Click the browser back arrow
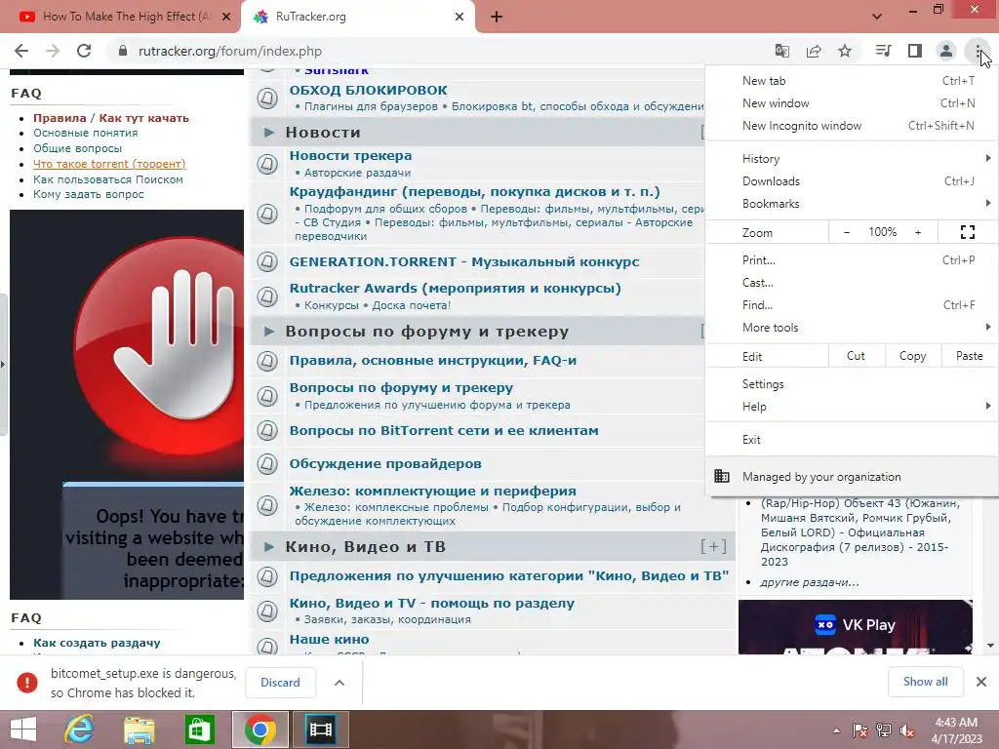The image size is (999, 749). click(x=21, y=51)
